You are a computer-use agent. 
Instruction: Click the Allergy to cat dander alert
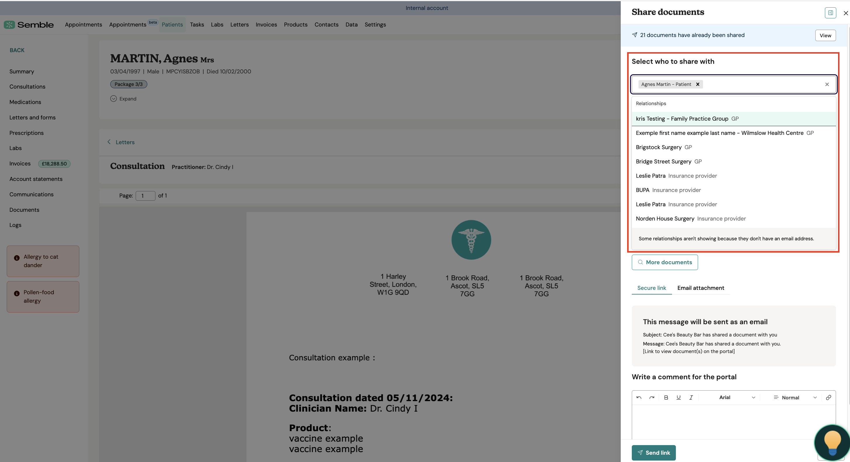pyautogui.click(x=43, y=261)
